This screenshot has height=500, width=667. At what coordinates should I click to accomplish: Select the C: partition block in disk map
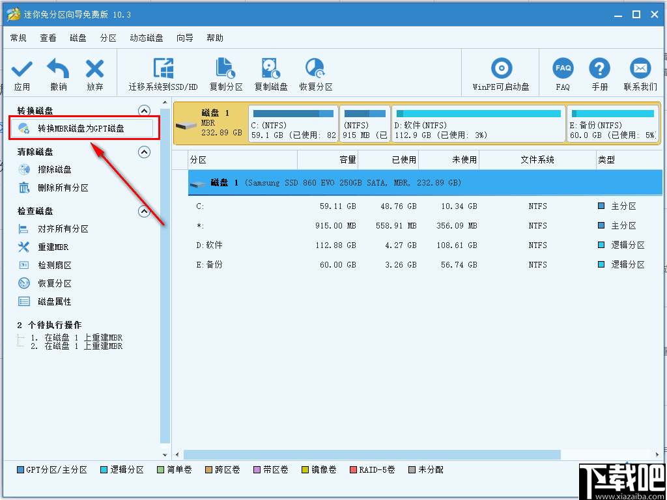292,122
